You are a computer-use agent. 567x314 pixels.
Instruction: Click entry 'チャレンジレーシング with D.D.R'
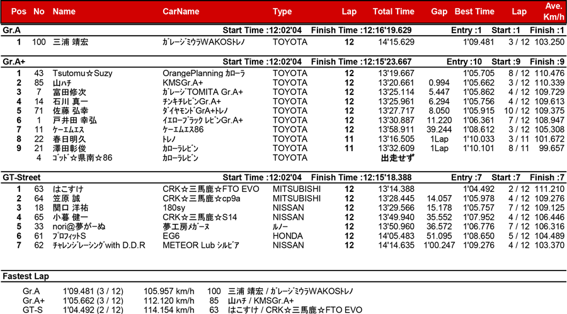99,245
